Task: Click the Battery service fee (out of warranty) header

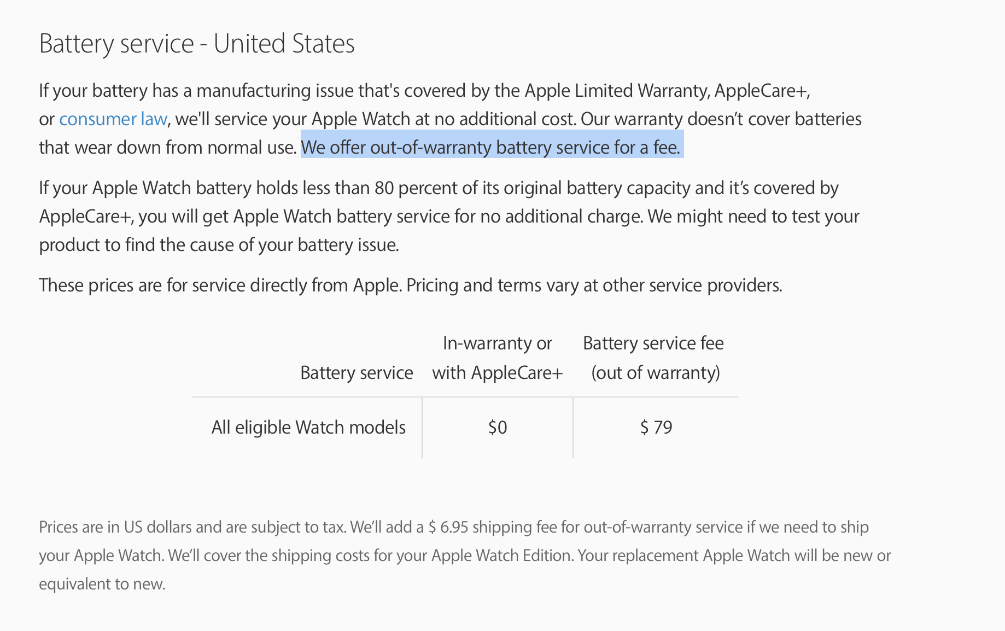Action: tap(654, 358)
